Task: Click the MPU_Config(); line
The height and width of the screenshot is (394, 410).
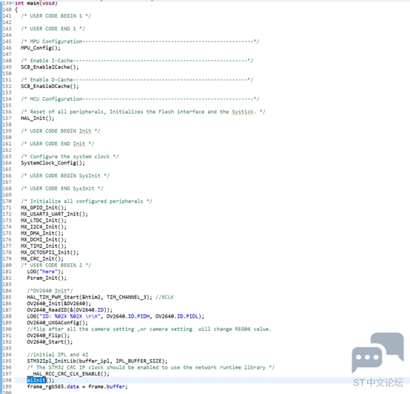Action: point(41,48)
